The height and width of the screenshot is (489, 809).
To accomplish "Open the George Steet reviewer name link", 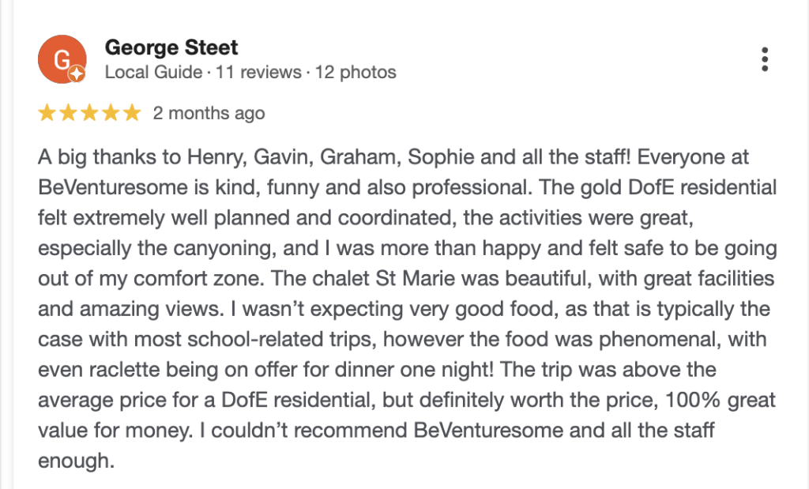I will (171, 47).
